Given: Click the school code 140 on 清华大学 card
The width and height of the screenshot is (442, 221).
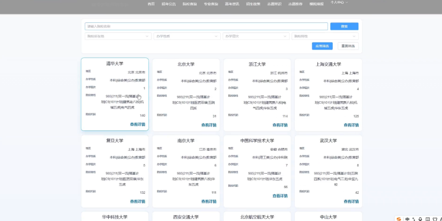Looking at the screenshot, I should pos(142,116).
